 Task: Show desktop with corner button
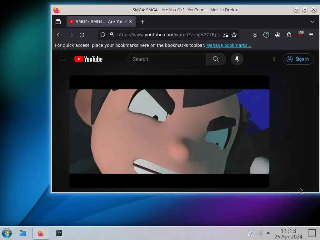click(x=312, y=233)
